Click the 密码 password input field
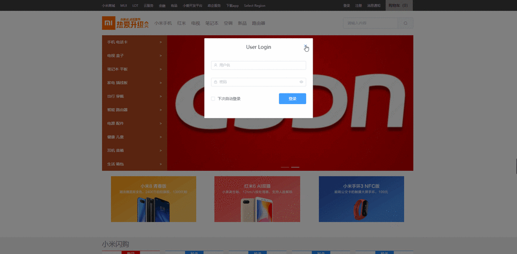 point(258,82)
